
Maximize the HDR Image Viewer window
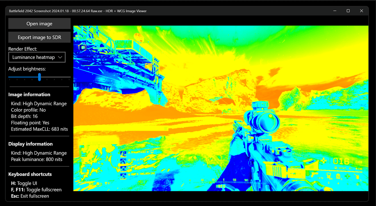pos(348,11)
